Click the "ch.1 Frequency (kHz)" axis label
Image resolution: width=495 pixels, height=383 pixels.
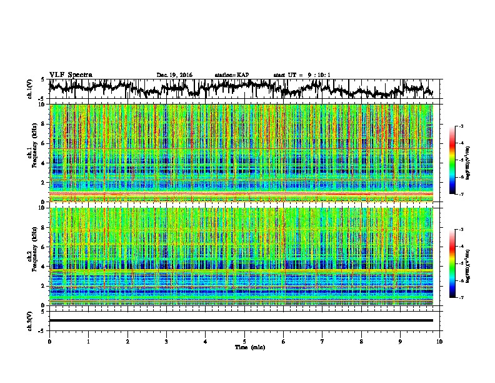tap(32, 146)
